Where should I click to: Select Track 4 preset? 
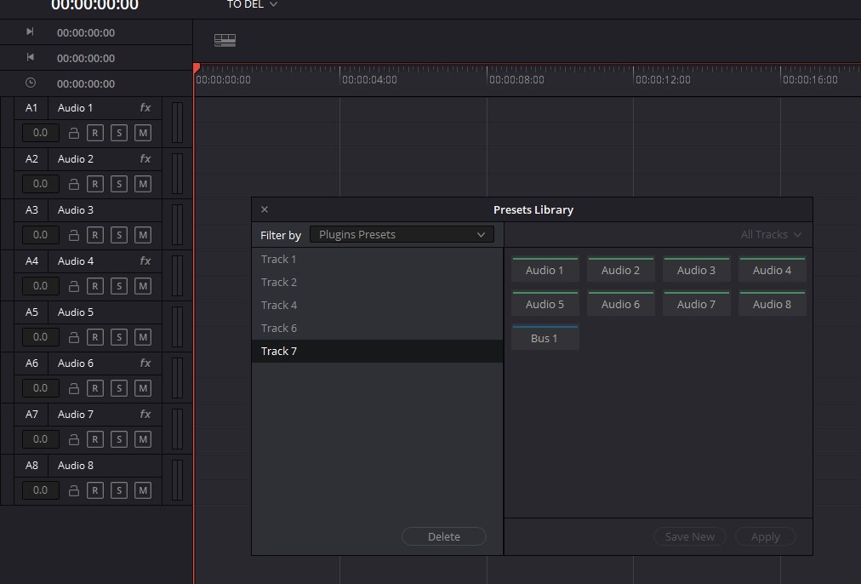tap(377, 305)
